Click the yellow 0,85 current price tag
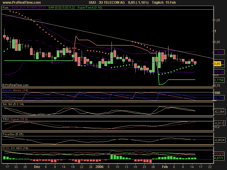 (217, 64)
